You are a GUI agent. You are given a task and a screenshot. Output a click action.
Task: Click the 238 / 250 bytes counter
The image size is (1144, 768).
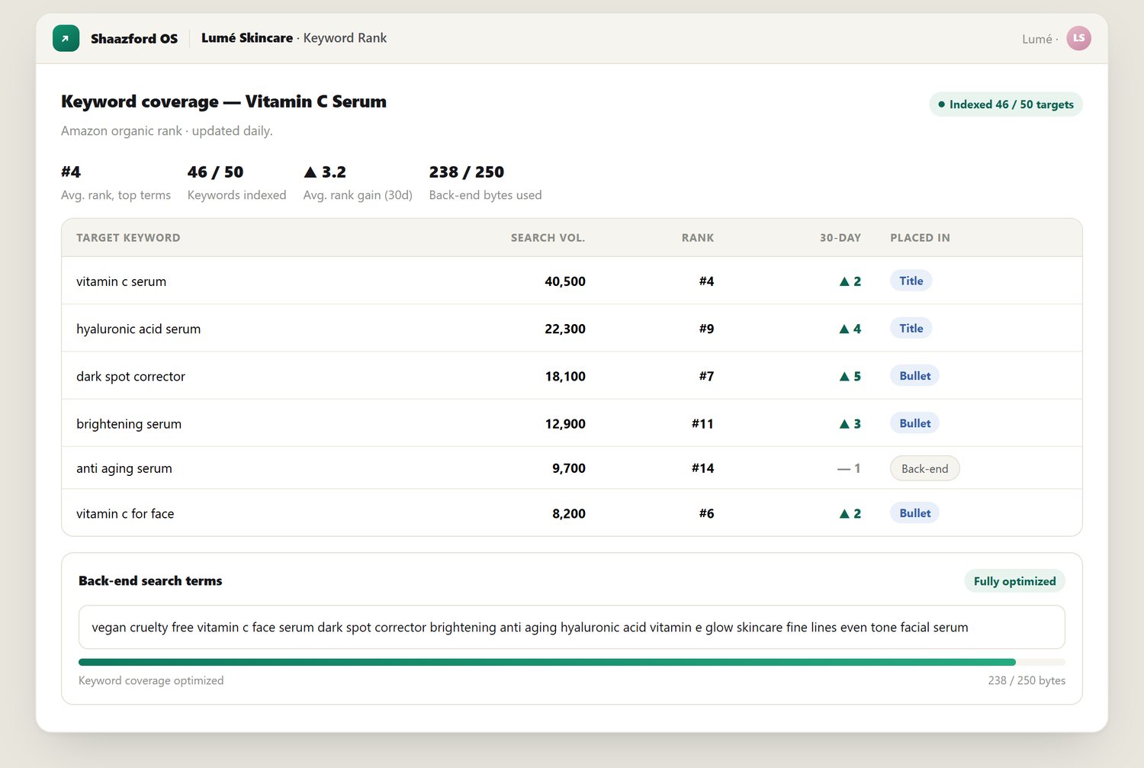click(x=1027, y=680)
